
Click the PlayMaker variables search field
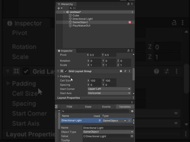click(95, 111)
